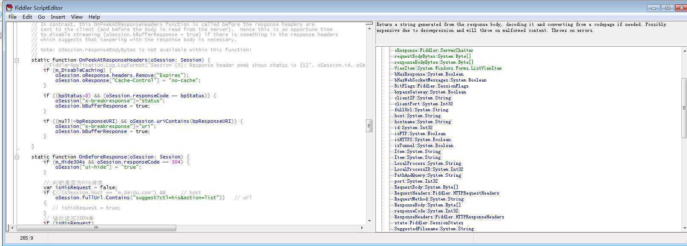This screenshot has height=246, width=687.
Task: Click the code line 'if (m_DisableCaching) {'
Action: (x=77, y=71)
